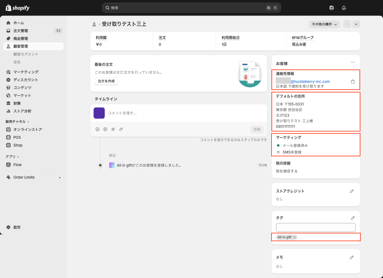The height and width of the screenshot is (278, 383).
Task: Copy the customer email with clipboard icon
Action: click(x=353, y=82)
